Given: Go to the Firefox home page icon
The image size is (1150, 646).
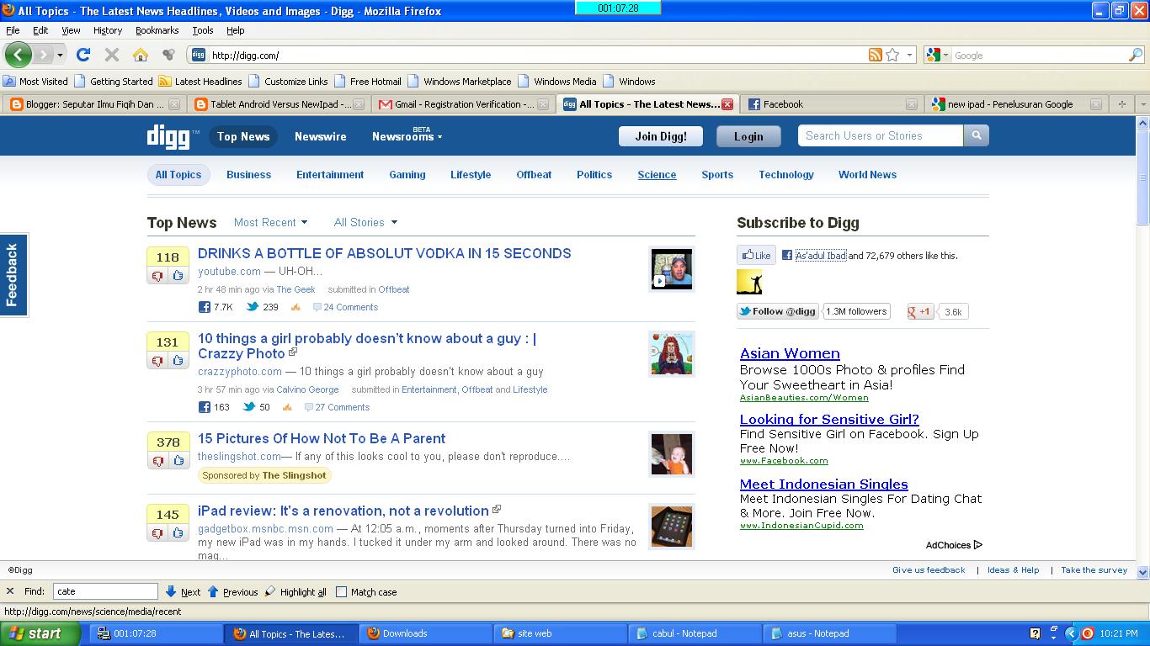Looking at the screenshot, I should [141, 55].
